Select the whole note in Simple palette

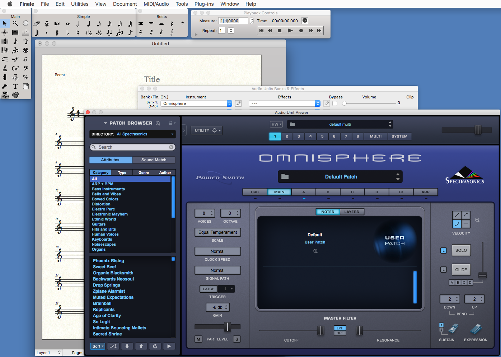[x=67, y=24]
